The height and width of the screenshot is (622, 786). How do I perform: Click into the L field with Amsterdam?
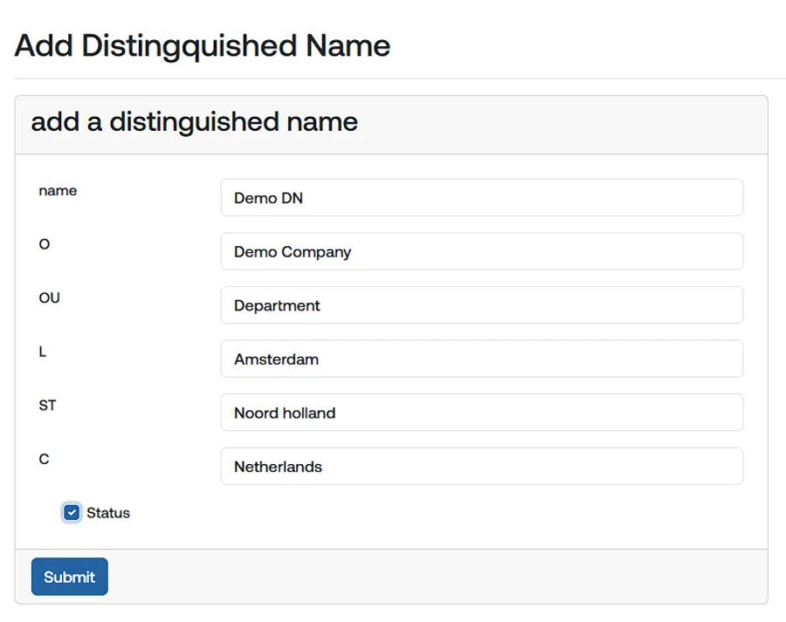pyautogui.click(x=481, y=359)
